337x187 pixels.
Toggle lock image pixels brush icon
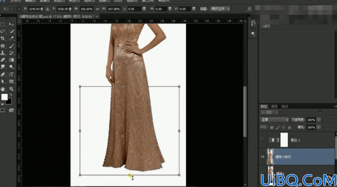click(x=278, y=127)
